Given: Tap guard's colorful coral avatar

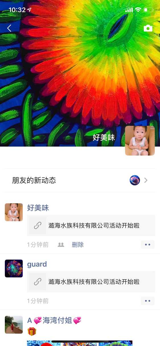Looking at the screenshot, I should (x=14, y=268).
